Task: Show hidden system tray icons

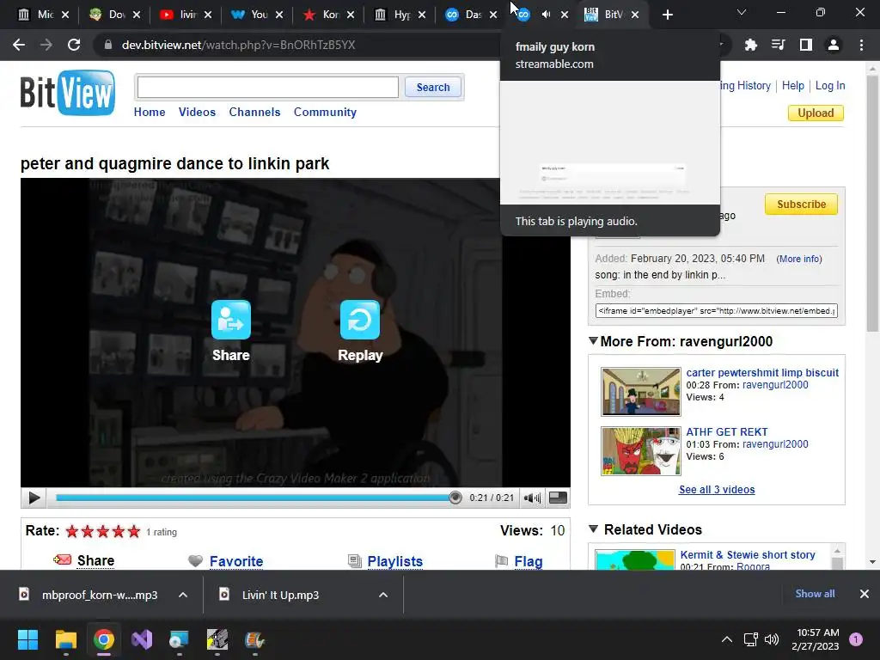Action: 727,639
